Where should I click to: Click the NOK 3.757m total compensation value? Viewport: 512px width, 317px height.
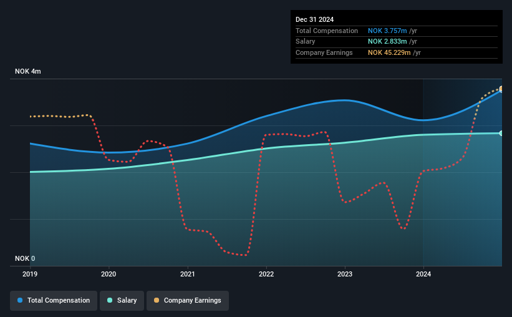[387, 31]
